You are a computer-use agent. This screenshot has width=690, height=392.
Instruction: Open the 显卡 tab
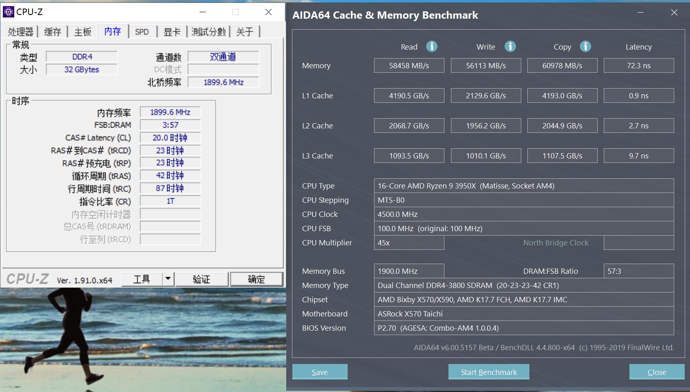tap(172, 32)
